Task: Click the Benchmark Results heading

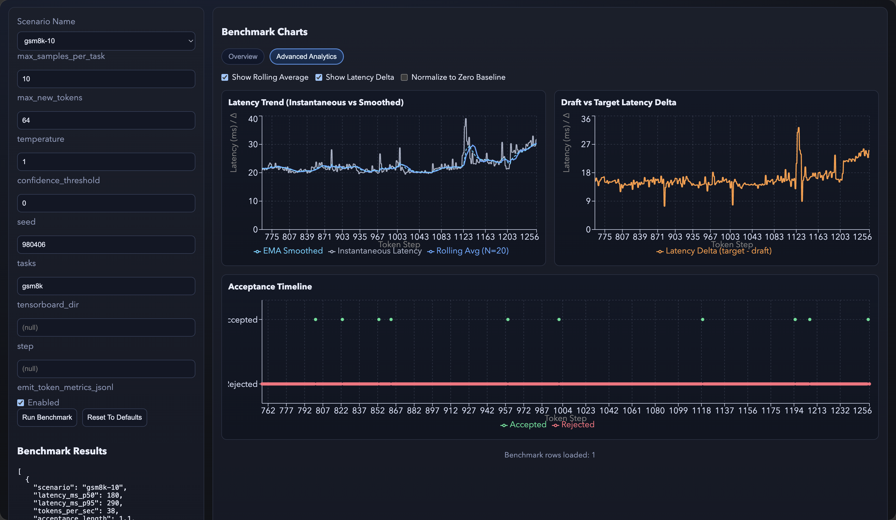Action: point(62,451)
